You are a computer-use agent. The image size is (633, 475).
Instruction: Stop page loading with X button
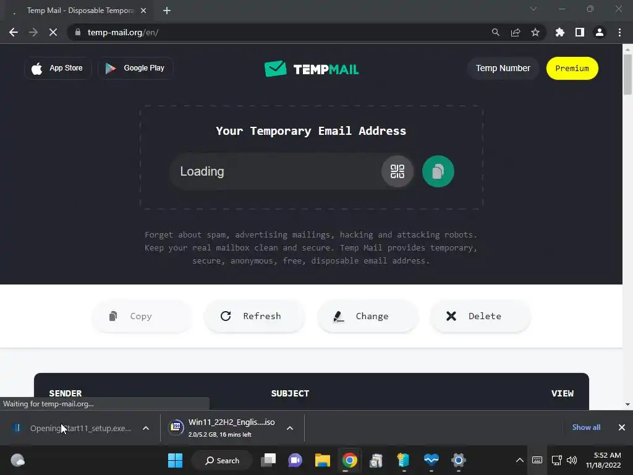[x=53, y=32]
